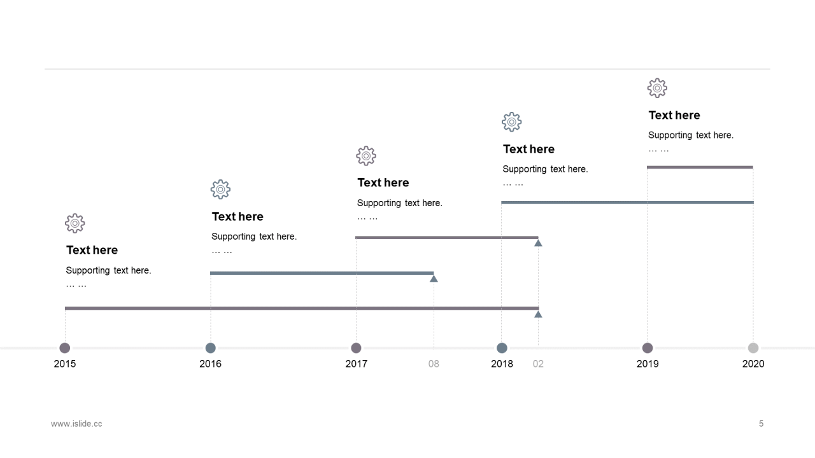
Task: Select the gray 02 month label
Action: pyautogui.click(x=538, y=364)
